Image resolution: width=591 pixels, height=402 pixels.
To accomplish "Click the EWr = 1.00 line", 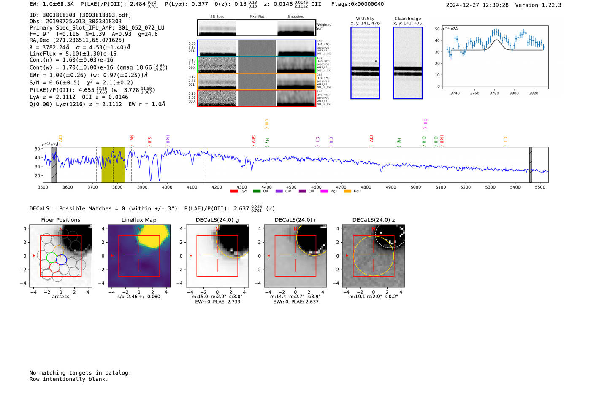I will coord(89,75).
